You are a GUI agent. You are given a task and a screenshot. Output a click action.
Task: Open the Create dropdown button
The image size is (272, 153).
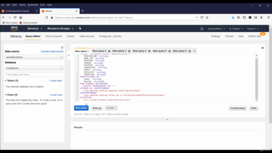(111, 108)
